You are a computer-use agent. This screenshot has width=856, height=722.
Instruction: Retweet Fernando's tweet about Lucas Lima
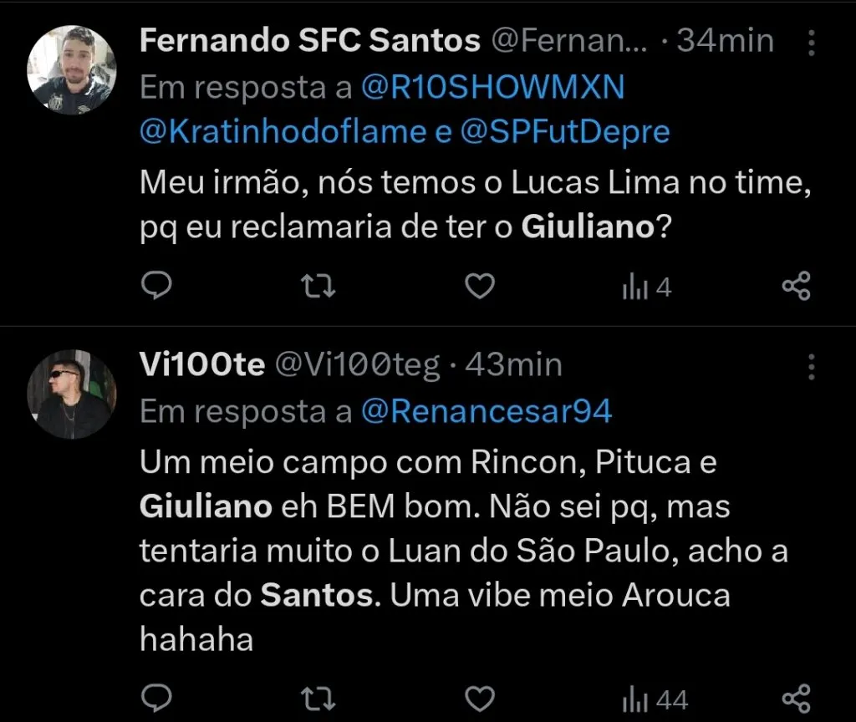316,286
